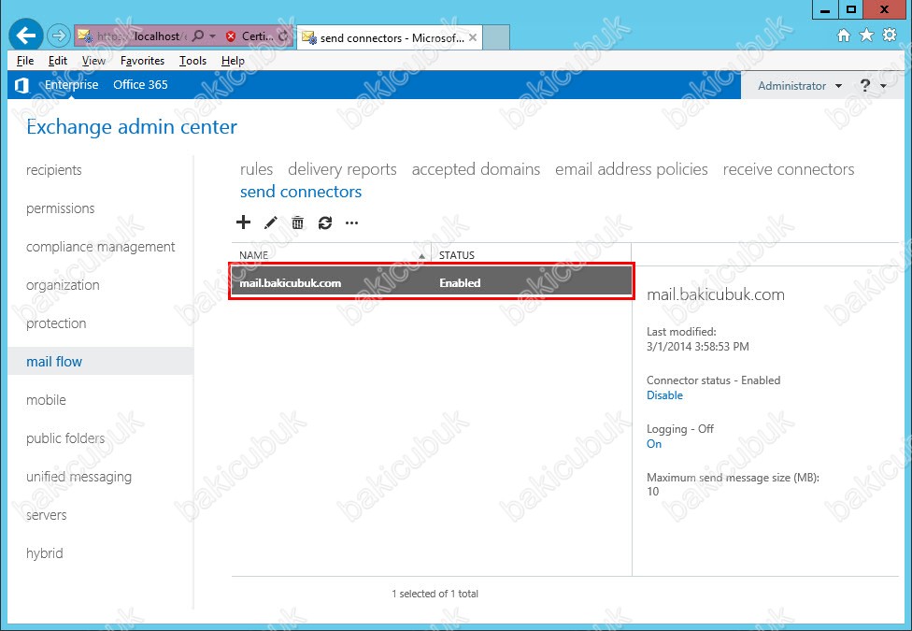Click the browser forward arrow button

tap(58, 36)
